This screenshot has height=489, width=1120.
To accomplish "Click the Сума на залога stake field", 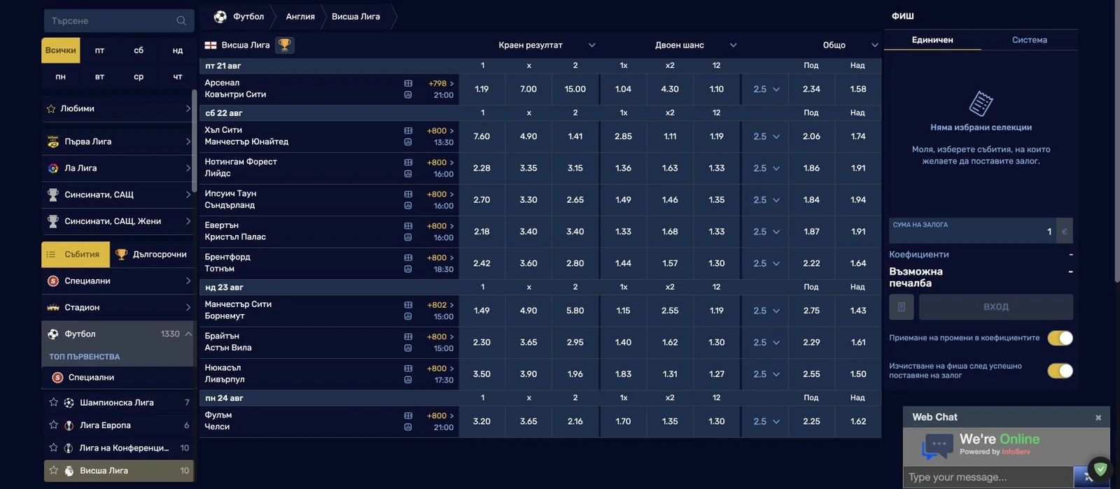I will [x=973, y=231].
